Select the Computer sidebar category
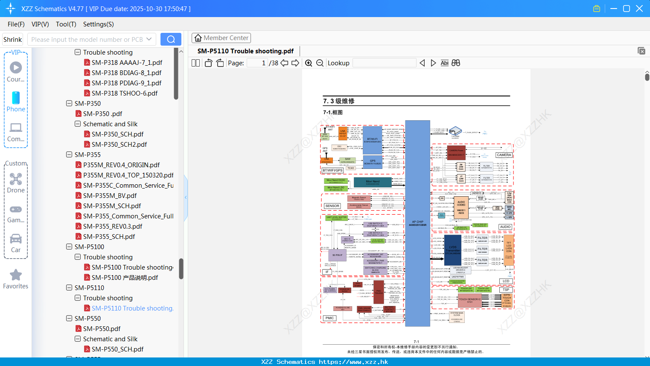The image size is (650, 366). [x=16, y=131]
